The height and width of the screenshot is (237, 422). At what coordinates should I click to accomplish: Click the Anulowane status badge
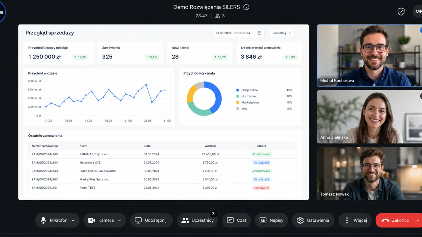click(x=261, y=188)
